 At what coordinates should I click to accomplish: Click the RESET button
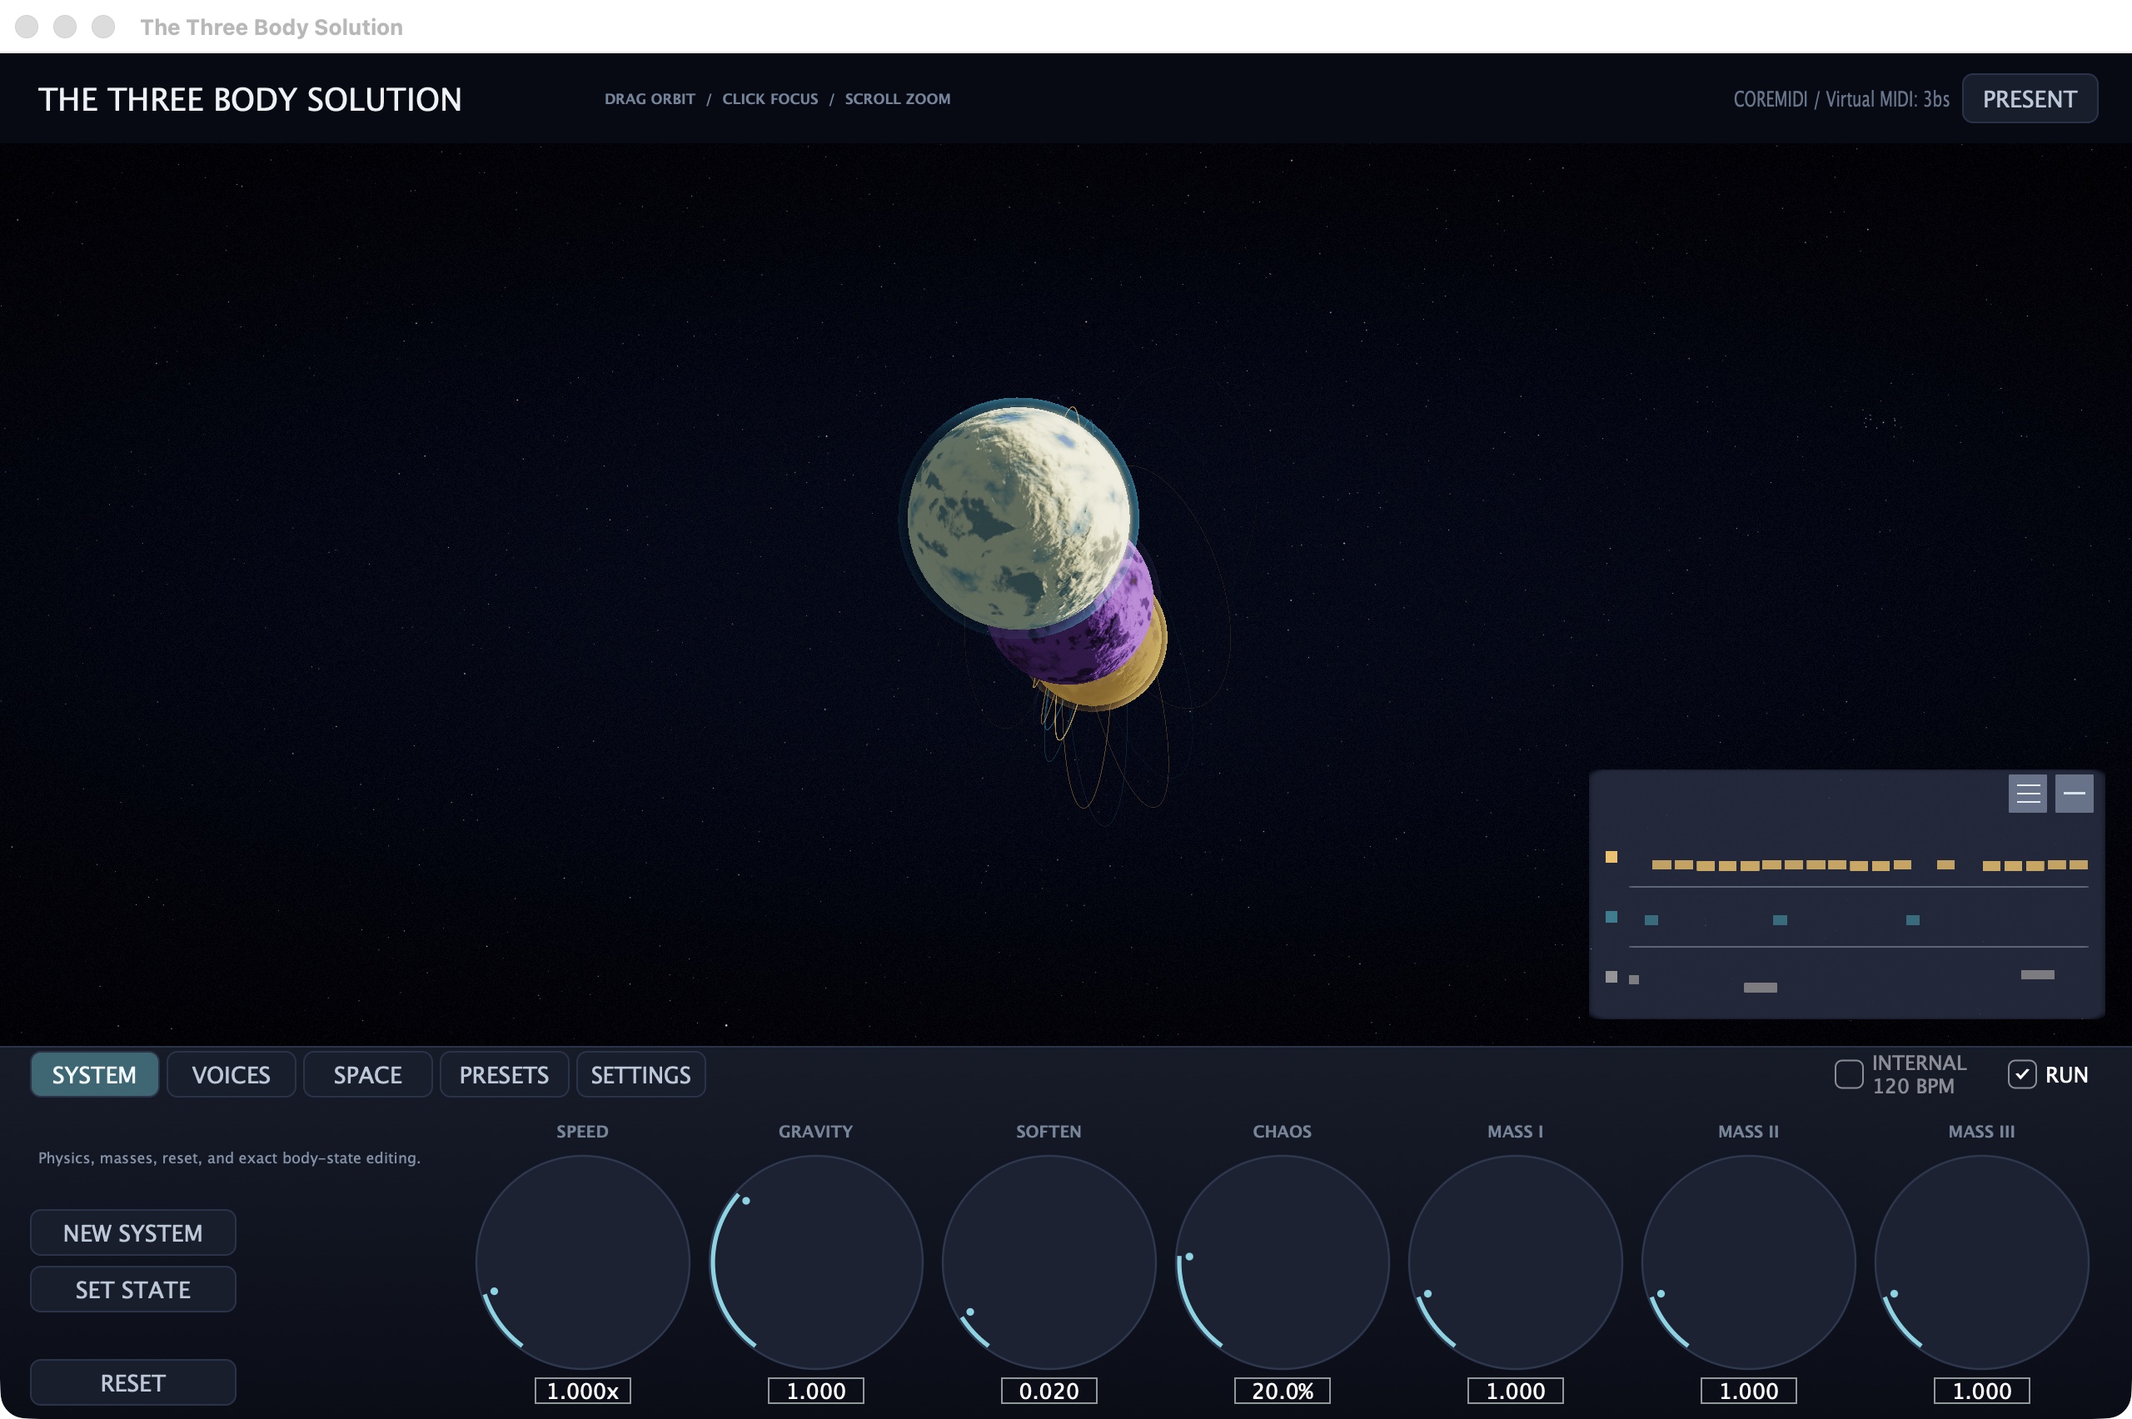[133, 1383]
